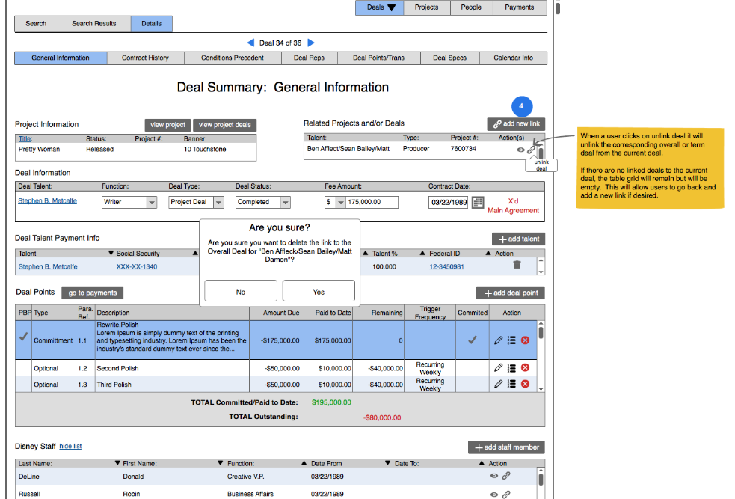Click the view project deals button

(225, 125)
